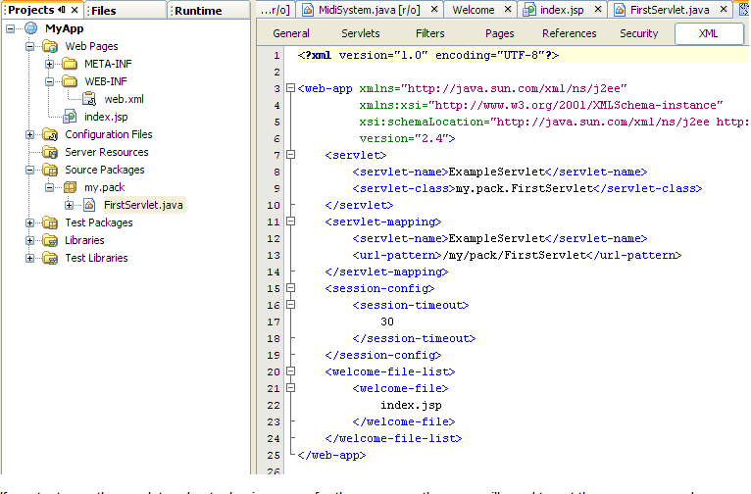Click the /my/pack/FirstServlet url-pattern text

point(514,255)
